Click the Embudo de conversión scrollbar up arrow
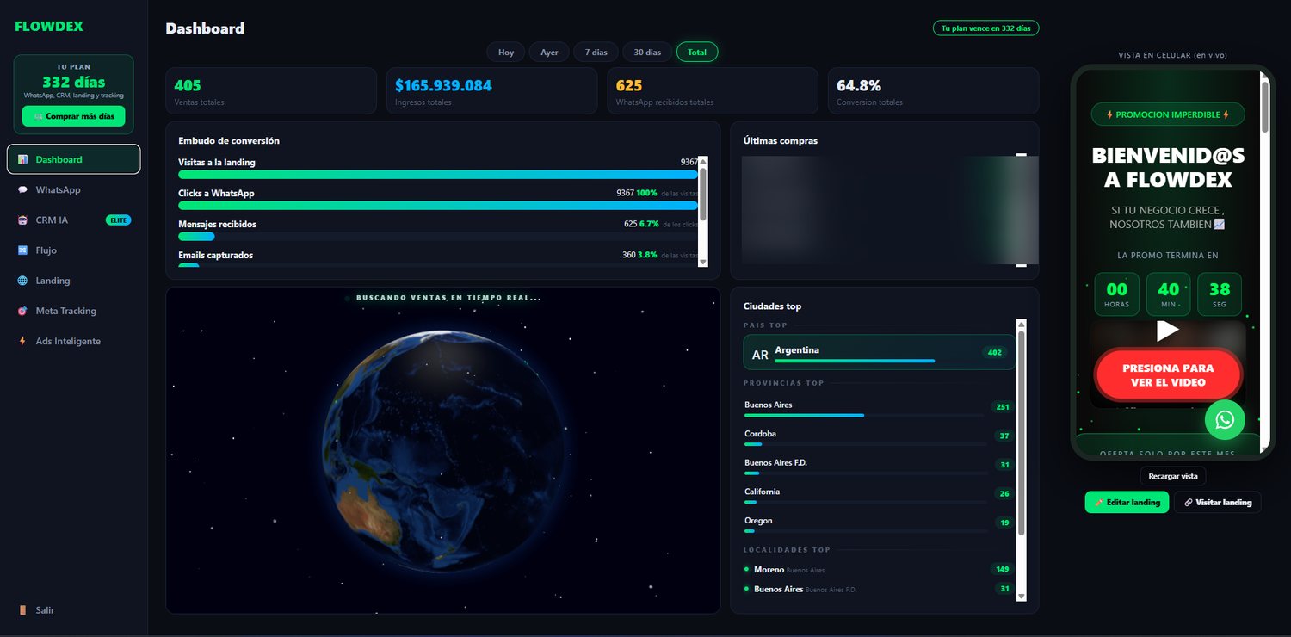 702,161
